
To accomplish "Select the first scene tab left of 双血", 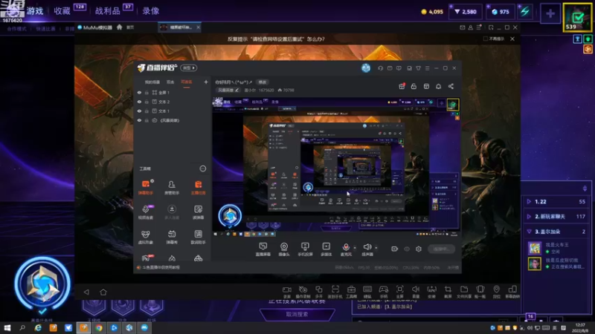I will (x=152, y=82).
